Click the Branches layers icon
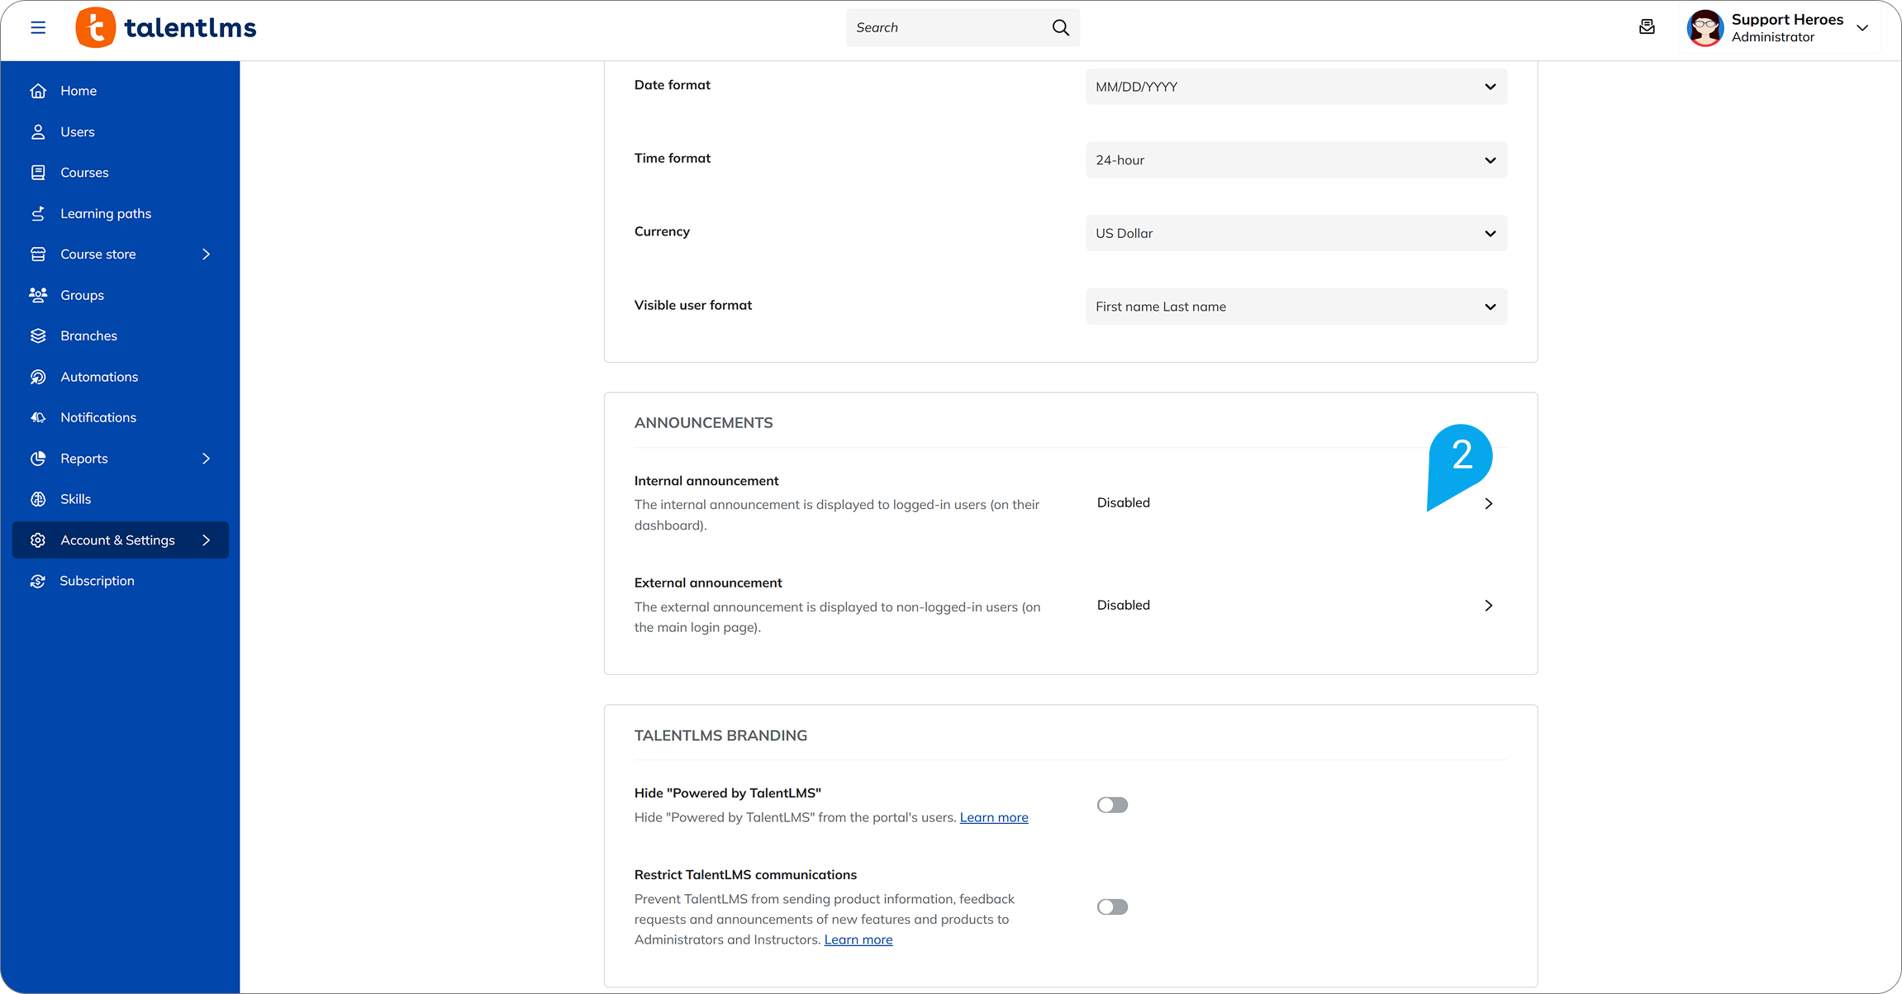This screenshot has width=1902, height=994. point(38,335)
